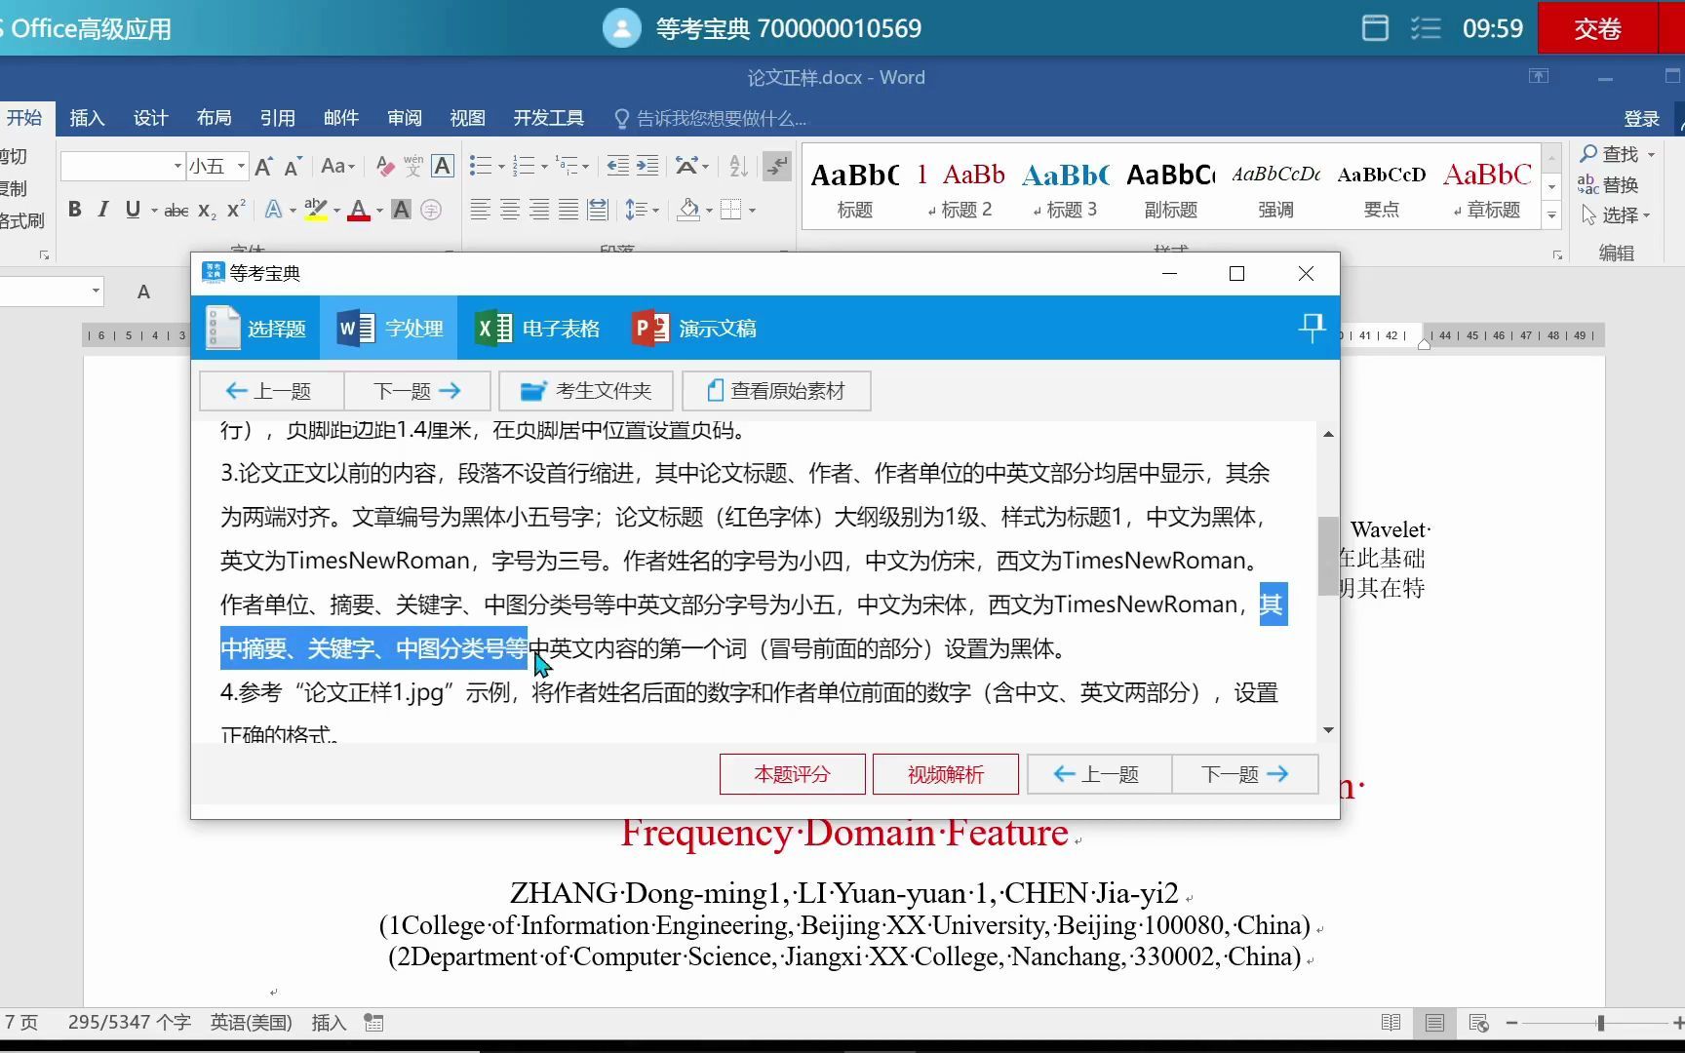Open borders dropdown arrow
This screenshot has height=1053, width=1685.
[x=752, y=211]
